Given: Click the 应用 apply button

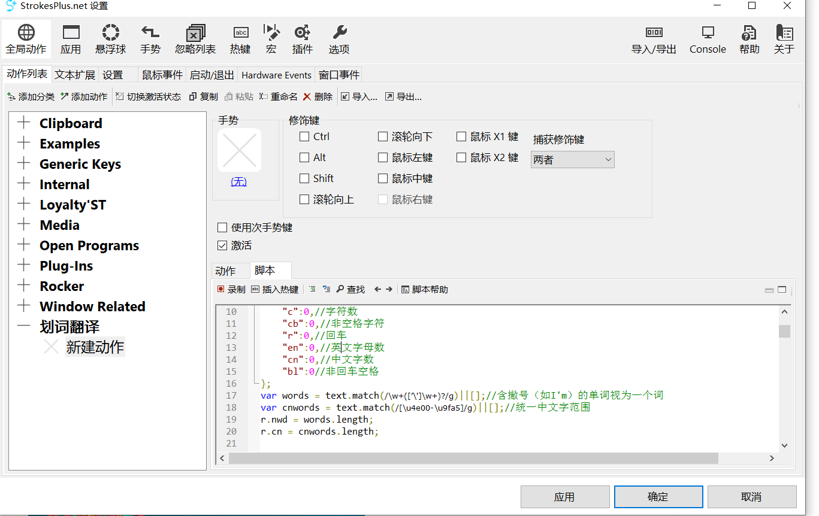Looking at the screenshot, I should pyautogui.click(x=564, y=497).
